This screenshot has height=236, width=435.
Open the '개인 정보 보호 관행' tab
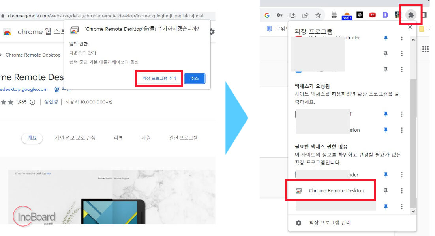(x=75, y=138)
